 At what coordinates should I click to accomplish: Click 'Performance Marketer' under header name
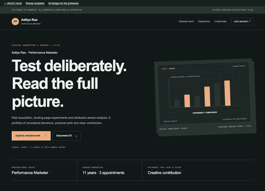[31, 24]
